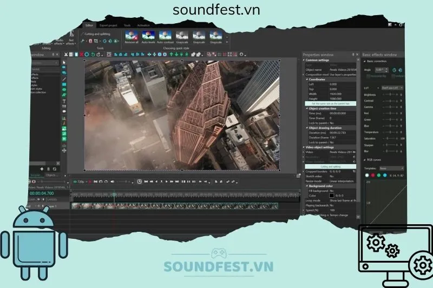The height and width of the screenshot is (288, 433).
Task: Switch to the Export project tab
Action: click(x=108, y=25)
